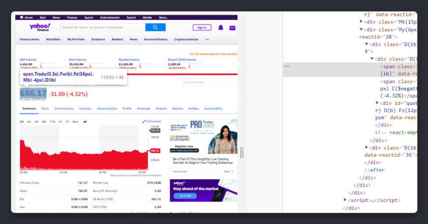Screen dimensions: 428x224
Task: Open the notifications bell icon
Action: point(221,28)
